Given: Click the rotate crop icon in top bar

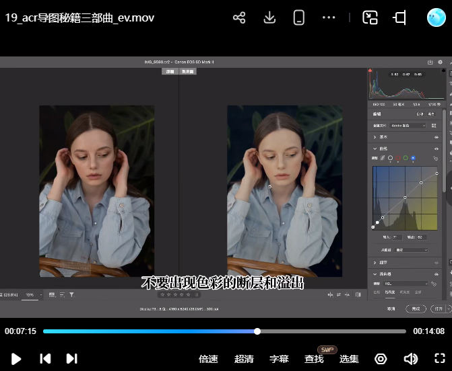Looking at the screenshot, I should tap(400, 18).
